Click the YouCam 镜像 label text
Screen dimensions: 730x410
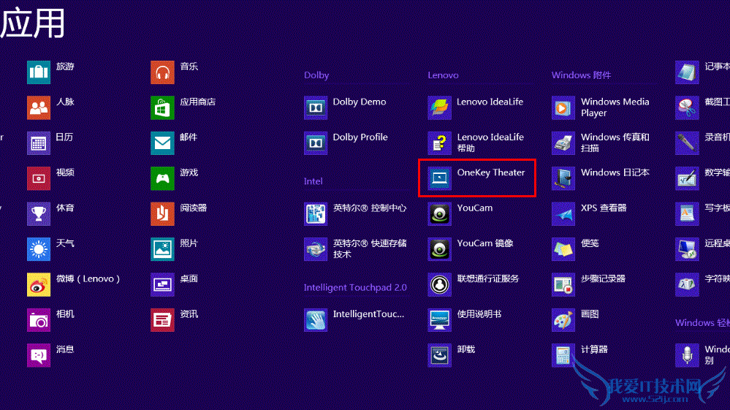point(485,243)
